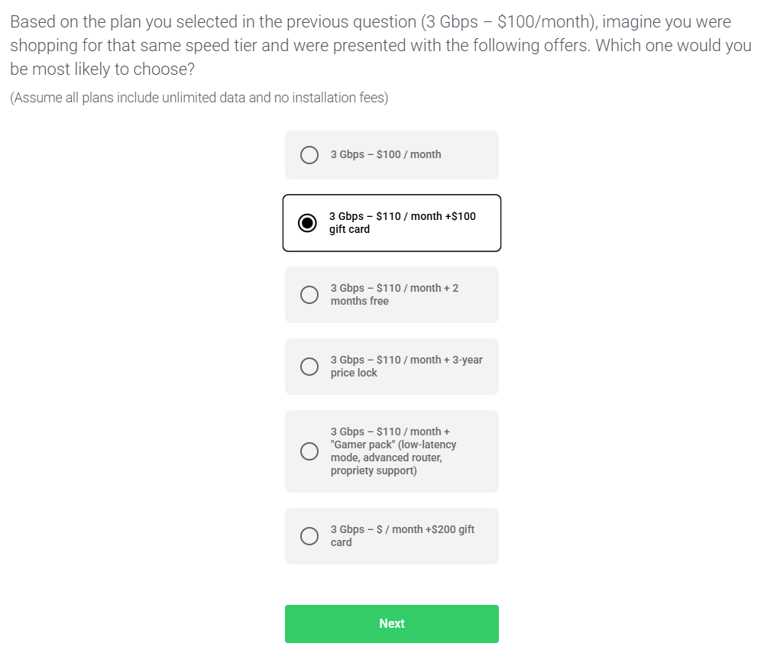The width and height of the screenshot is (764, 653).
Task: Click the selected radio for $100 gift card offer
Action: pyautogui.click(x=307, y=223)
